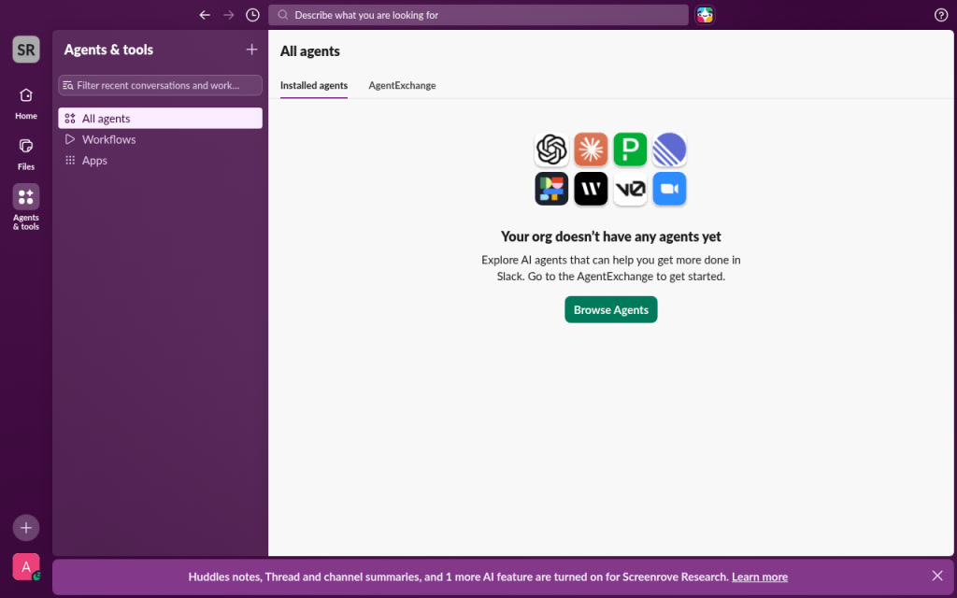
Task: Click the v0 agent icon
Action: tap(630, 189)
